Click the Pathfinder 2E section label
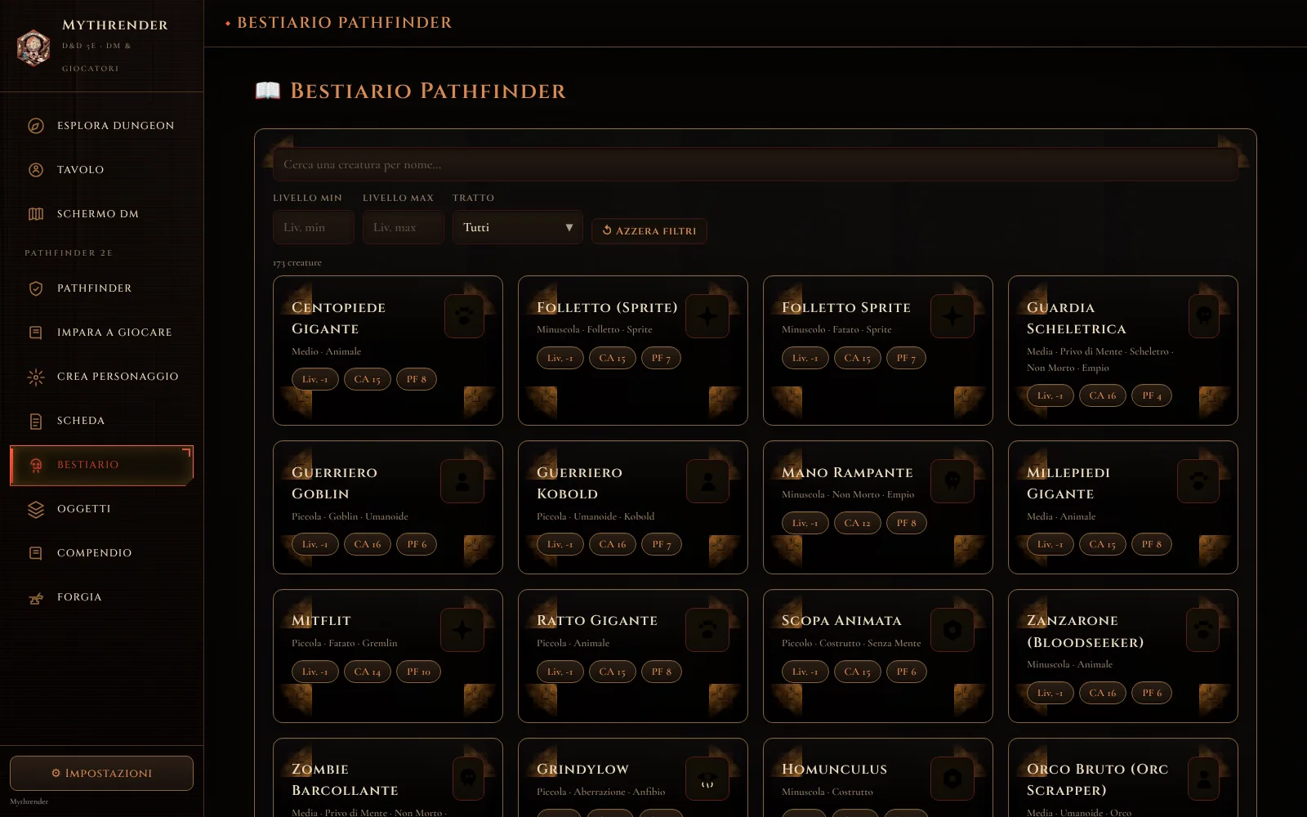1307x817 pixels. pos(69,253)
